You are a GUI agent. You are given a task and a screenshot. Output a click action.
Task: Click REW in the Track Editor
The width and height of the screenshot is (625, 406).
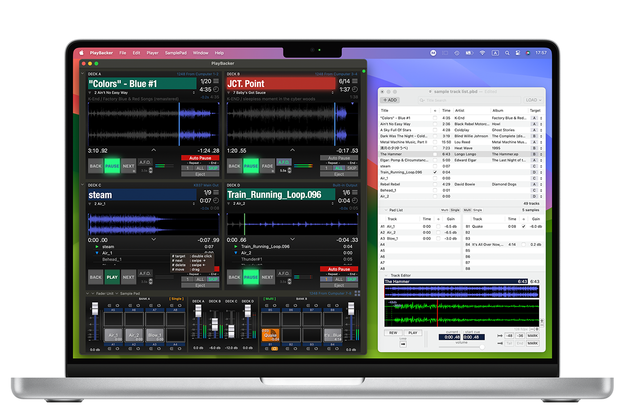[393, 333]
